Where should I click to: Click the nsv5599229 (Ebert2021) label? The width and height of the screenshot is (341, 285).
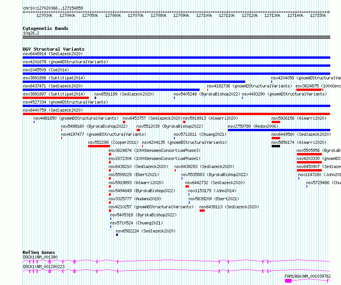[134, 175]
